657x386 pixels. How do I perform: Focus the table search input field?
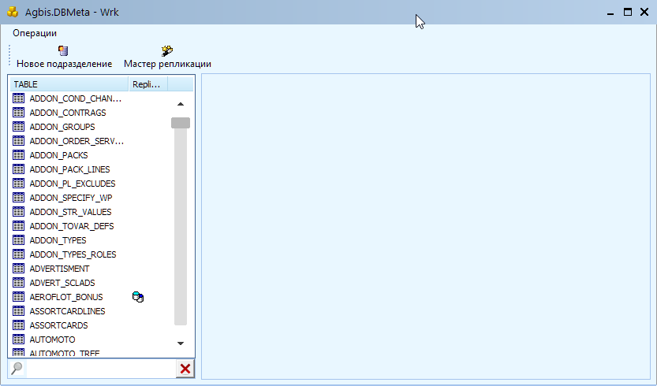pos(102,369)
